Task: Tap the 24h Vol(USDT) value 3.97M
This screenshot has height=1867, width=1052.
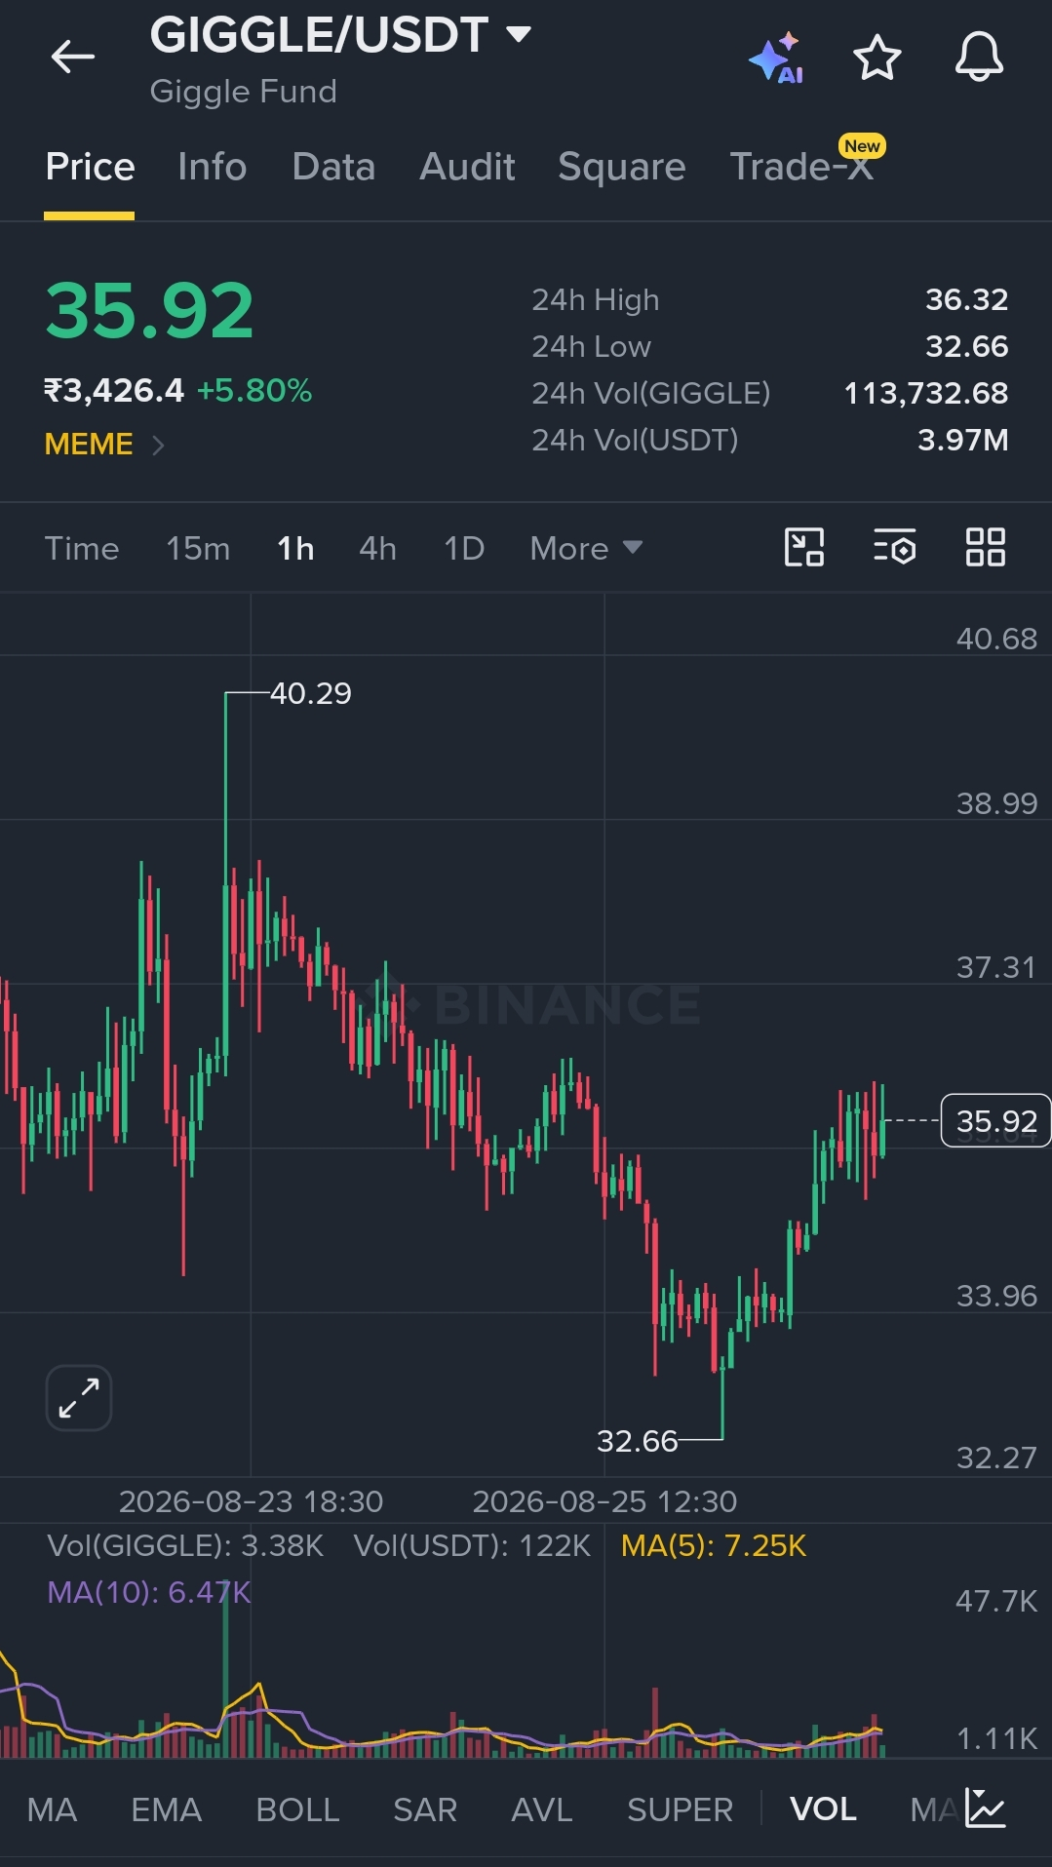Action: click(x=962, y=440)
